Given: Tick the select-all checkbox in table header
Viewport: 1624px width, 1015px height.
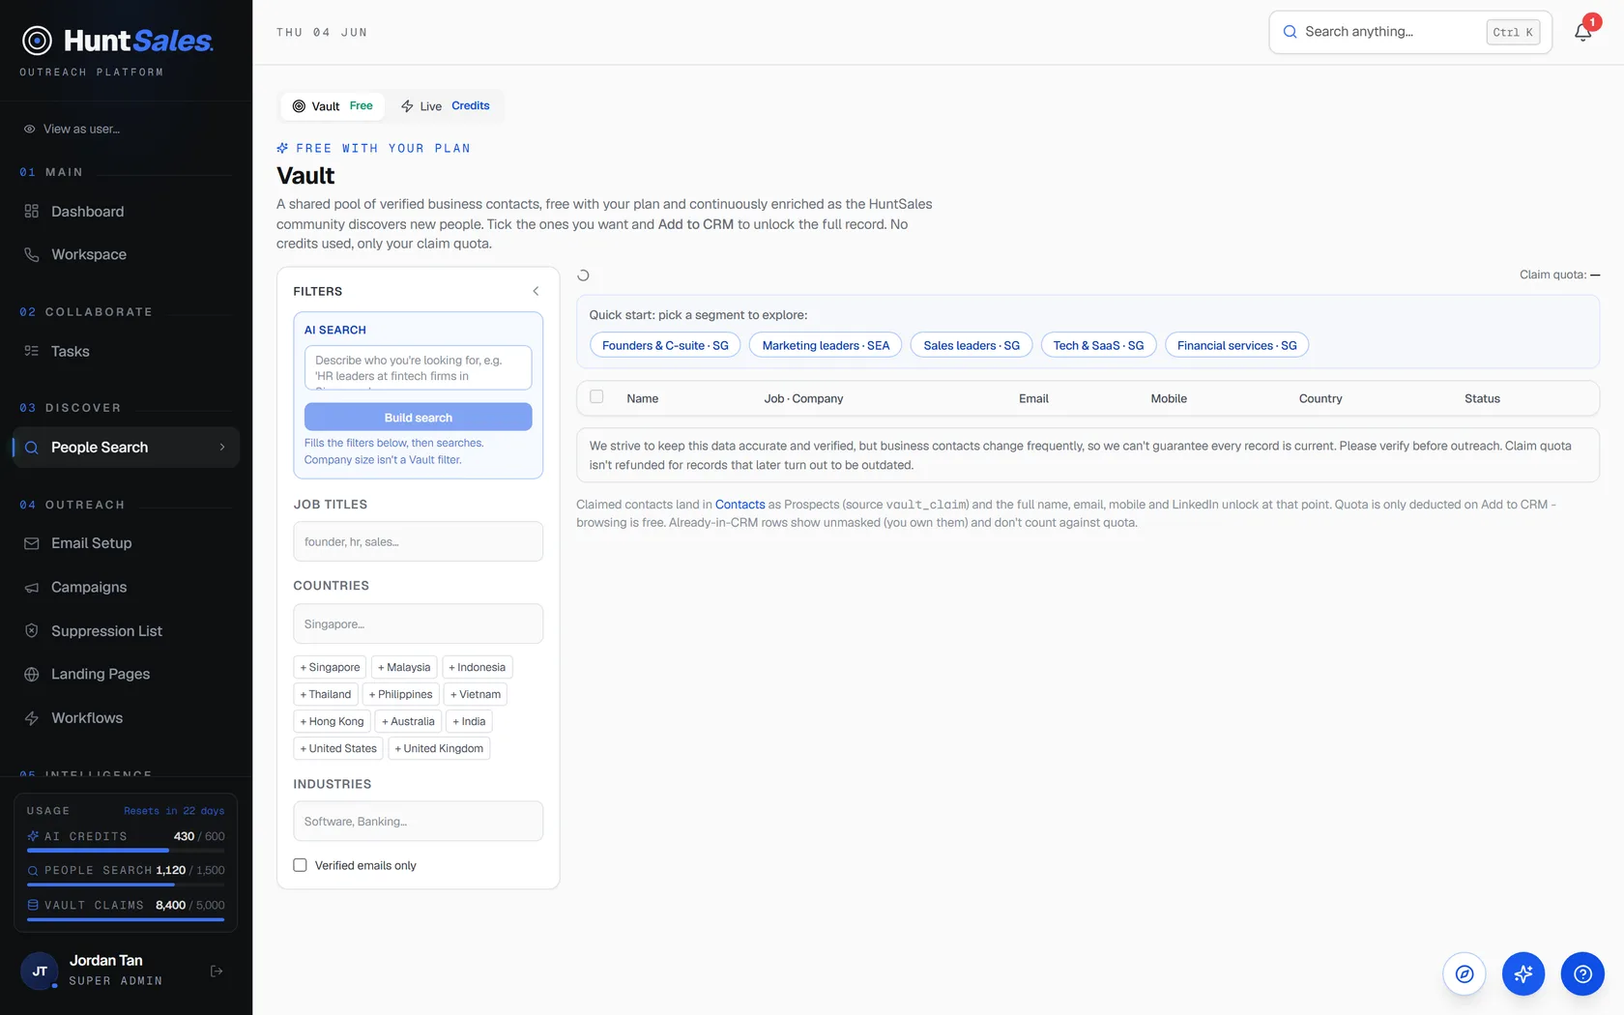Looking at the screenshot, I should (x=596, y=396).
